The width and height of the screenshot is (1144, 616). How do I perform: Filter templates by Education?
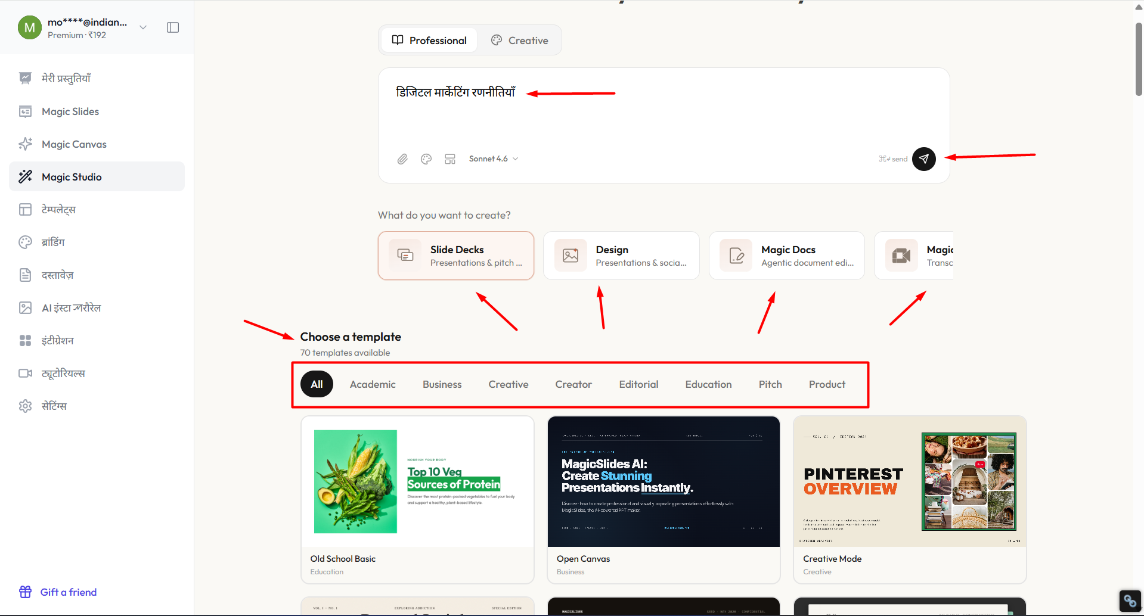708,384
